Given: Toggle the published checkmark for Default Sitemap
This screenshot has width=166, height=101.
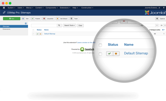Looking at the screenshot, I should click(37, 34).
